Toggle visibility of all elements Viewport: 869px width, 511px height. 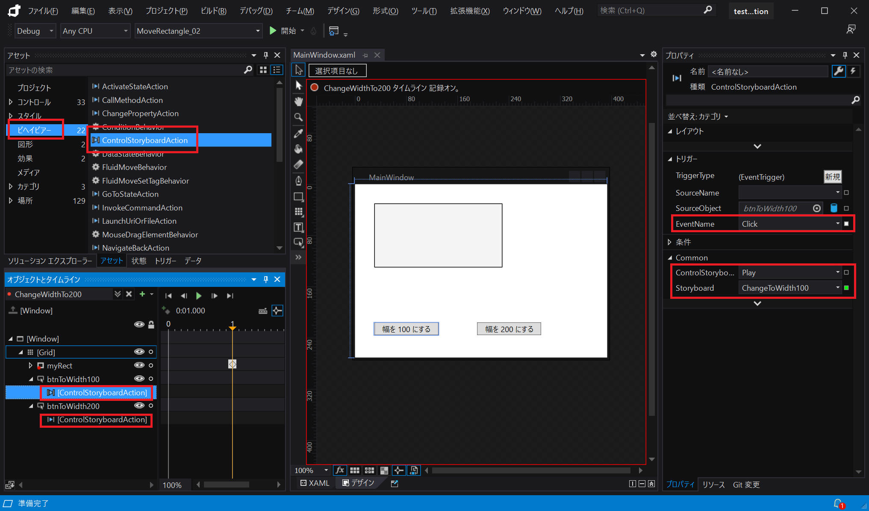[x=139, y=324]
